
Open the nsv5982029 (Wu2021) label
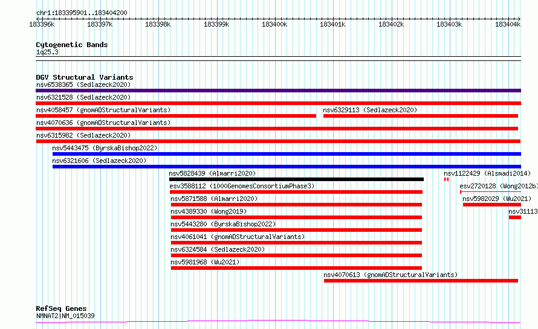pos(497,199)
